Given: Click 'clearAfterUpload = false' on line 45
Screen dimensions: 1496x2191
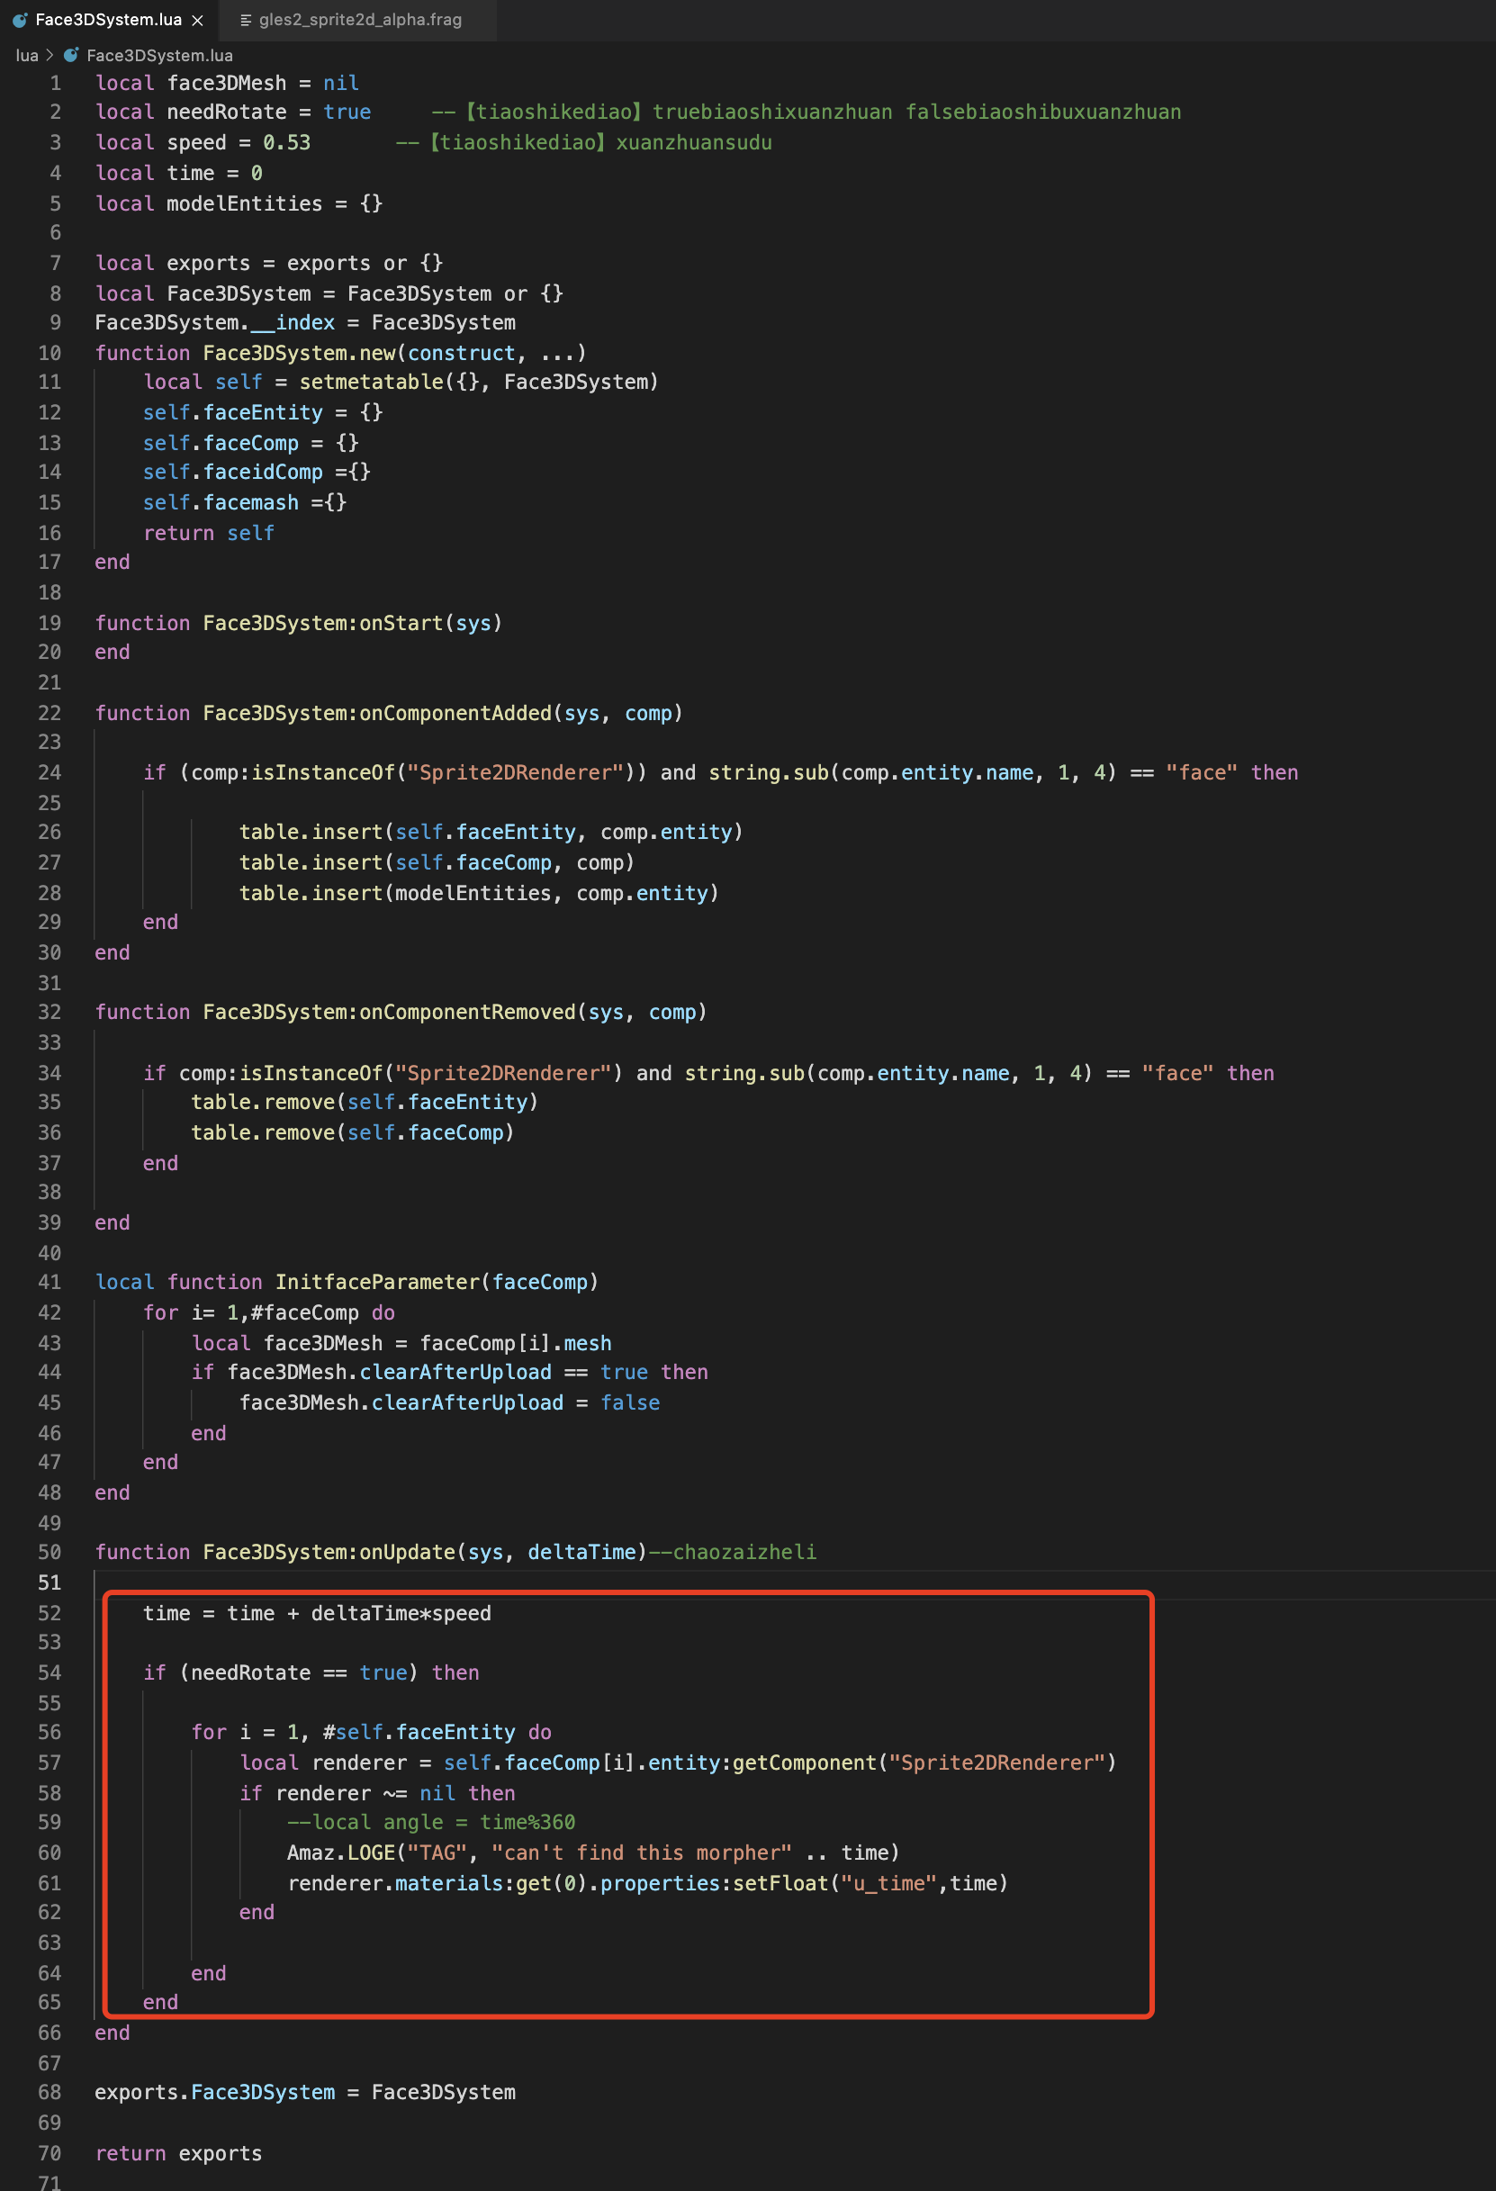Looking at the screenshot, I should 516,1402.
